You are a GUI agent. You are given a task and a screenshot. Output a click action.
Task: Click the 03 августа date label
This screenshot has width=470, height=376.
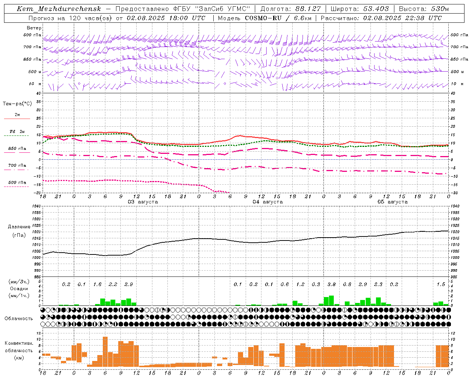click(x=143, y=202)
